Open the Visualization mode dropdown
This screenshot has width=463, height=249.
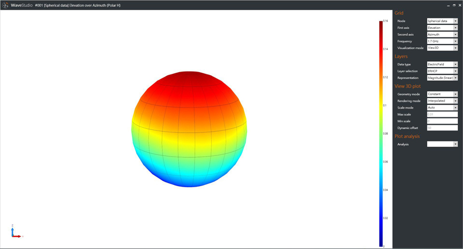[x=442, y=48]
